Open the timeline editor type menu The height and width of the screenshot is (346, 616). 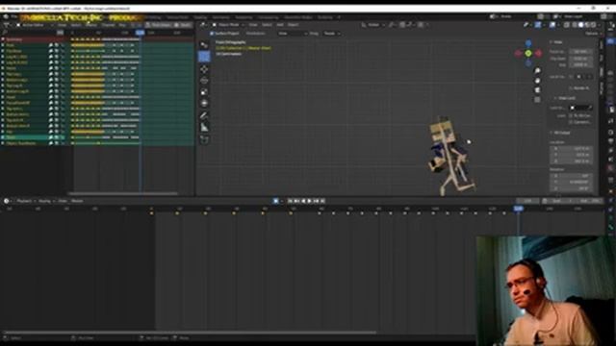point(8,201)
